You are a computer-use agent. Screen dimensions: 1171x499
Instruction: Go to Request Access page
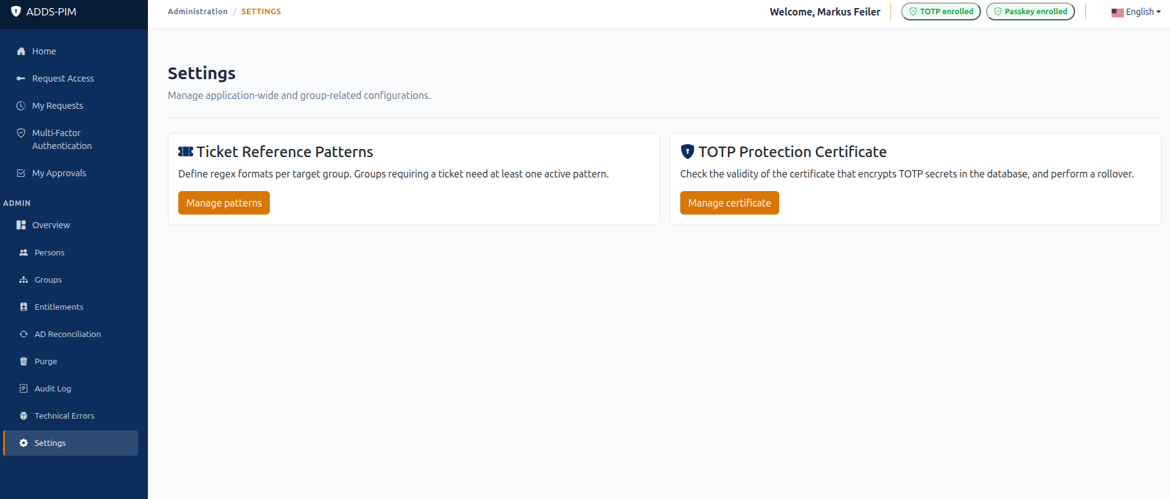coord(71,79)
